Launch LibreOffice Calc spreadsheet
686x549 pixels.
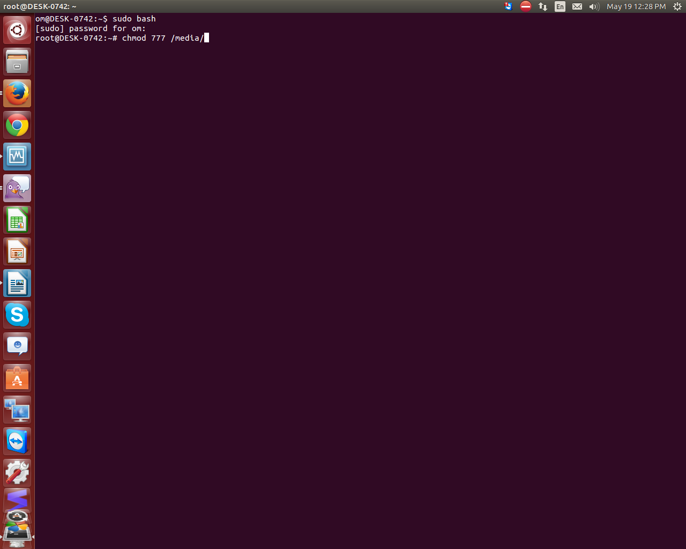pos(17,220)
